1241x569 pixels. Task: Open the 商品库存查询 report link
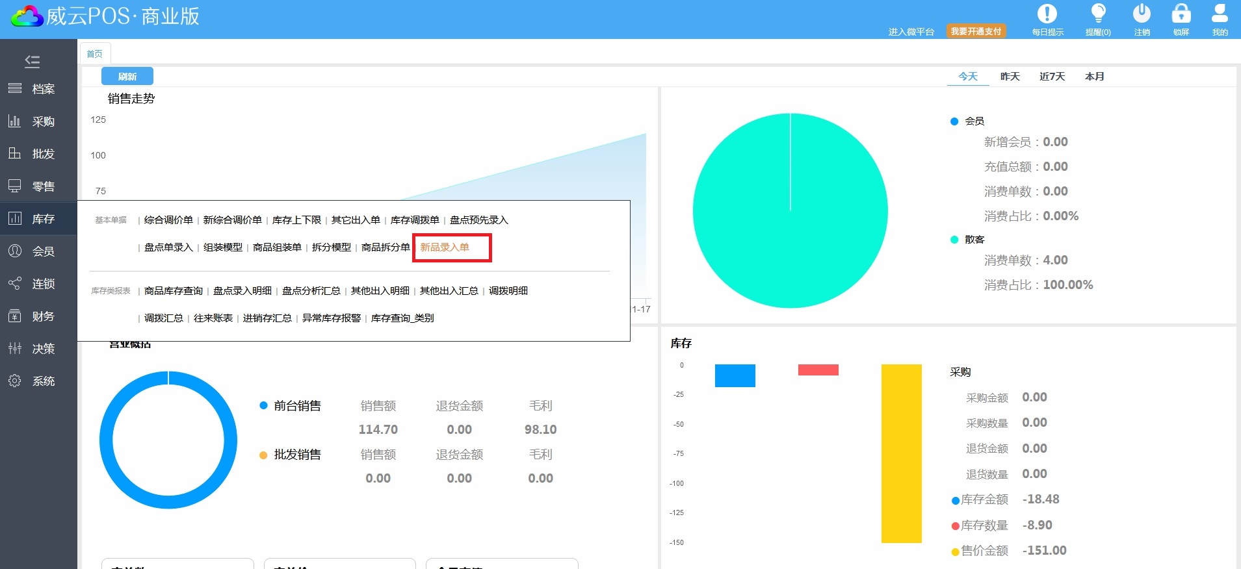click(174, 291)
